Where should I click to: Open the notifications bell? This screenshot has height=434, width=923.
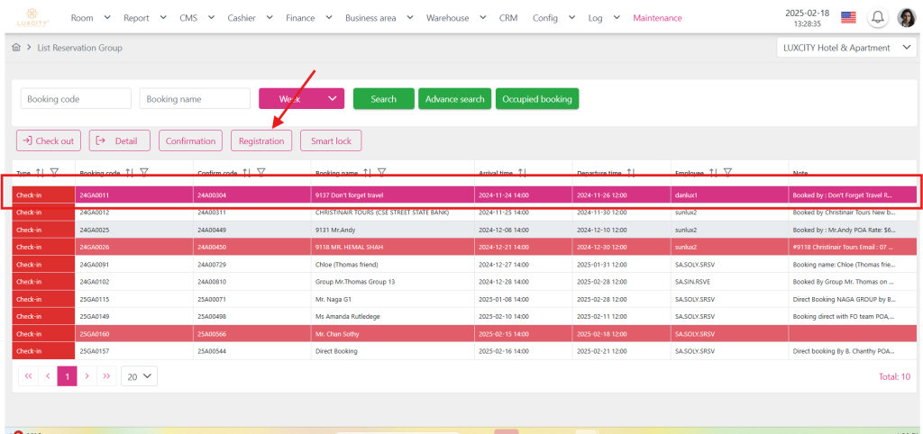(876, 17)
